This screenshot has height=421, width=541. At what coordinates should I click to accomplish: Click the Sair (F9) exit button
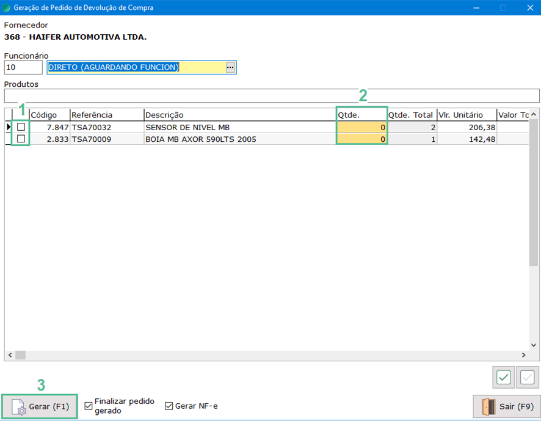pos(506,406)
